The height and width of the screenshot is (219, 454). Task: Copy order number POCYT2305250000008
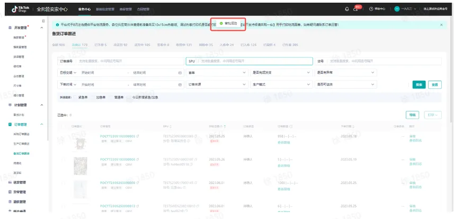click(x=138, y=183)
